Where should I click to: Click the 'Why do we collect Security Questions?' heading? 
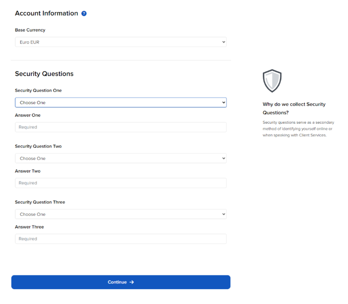[x=294, y=108]
